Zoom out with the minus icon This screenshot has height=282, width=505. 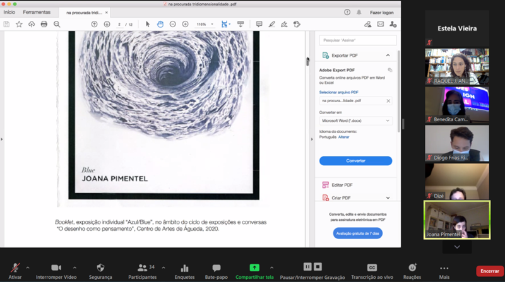coord(172,24)
